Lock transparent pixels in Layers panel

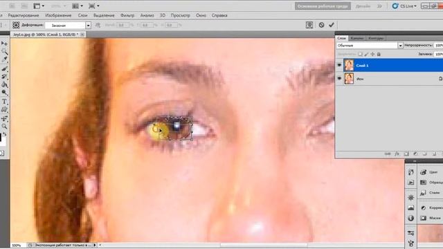click(360, 54)
